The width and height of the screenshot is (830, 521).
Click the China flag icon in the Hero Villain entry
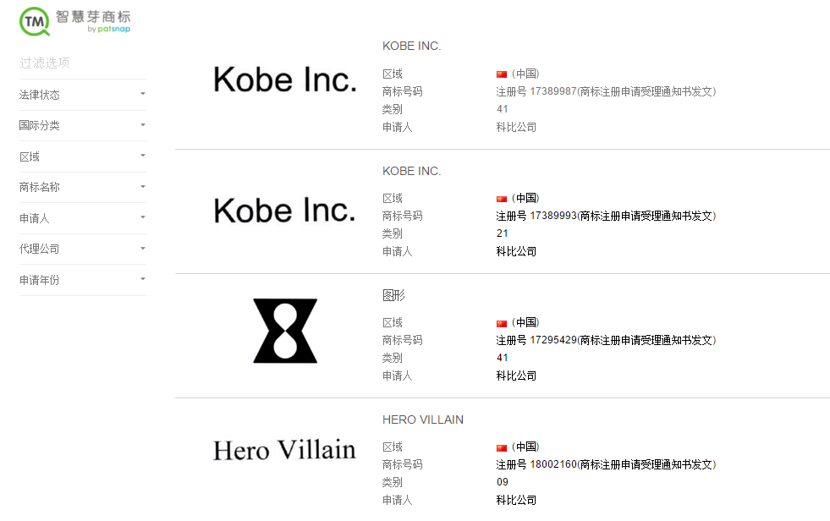[502, 447]
